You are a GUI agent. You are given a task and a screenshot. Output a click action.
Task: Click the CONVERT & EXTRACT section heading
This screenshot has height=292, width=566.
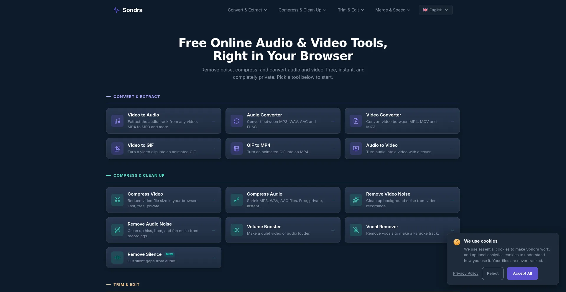point(136,96)
